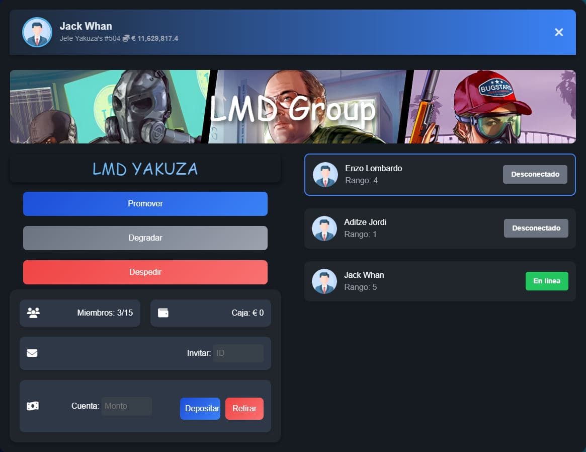Click the '€ 11,629,817.4' balance text
Image resolution: width=586 pixels, height=452 pixels.
coord(155,39)
